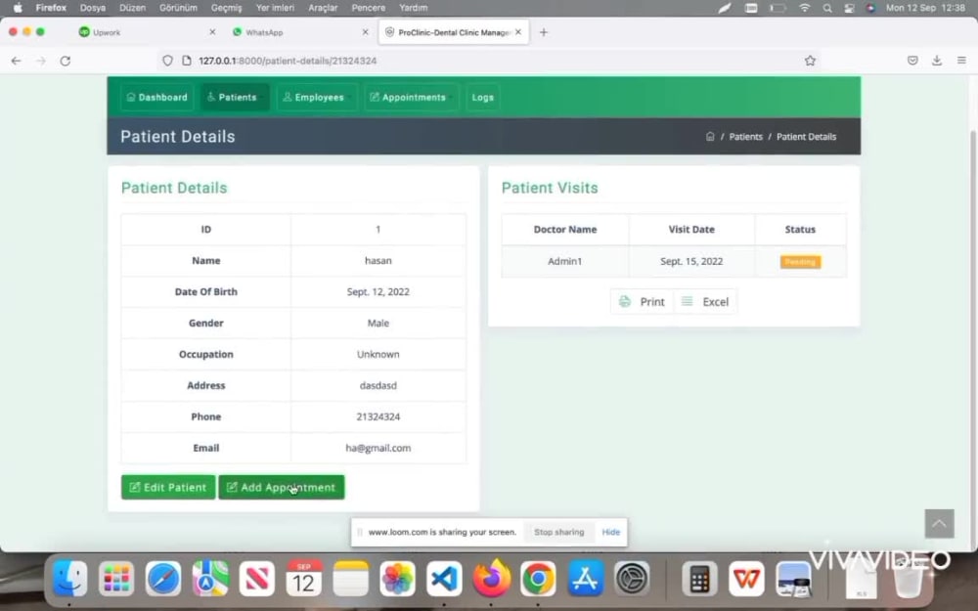Open App Store from the dock
This screenshot has height=611, width=978.
click(x=585, y=579)
